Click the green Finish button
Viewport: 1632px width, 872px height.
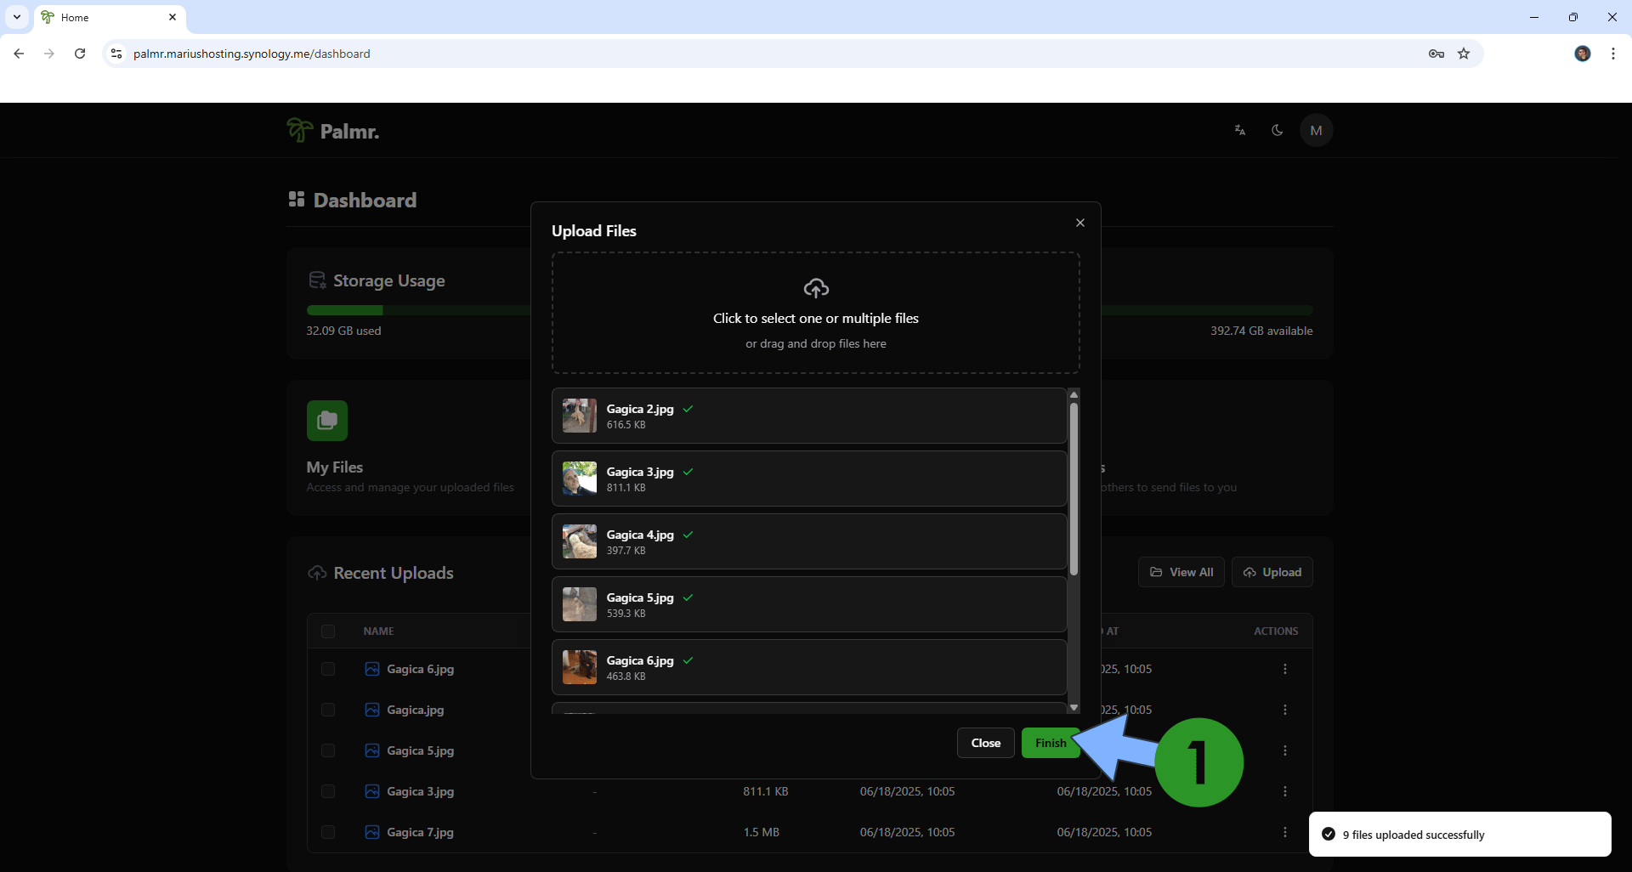[1051, 743]
